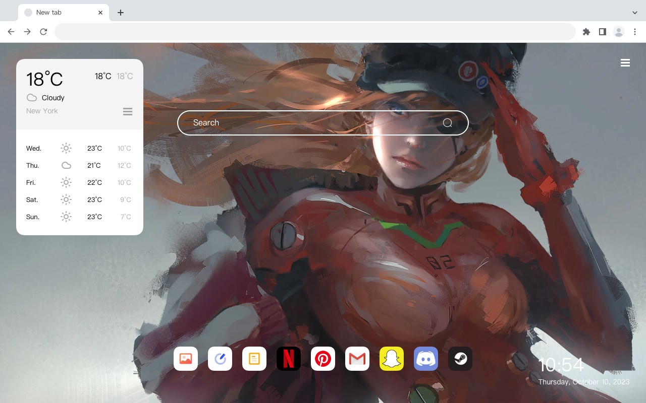Reload the page

click(x=43, y=32)
